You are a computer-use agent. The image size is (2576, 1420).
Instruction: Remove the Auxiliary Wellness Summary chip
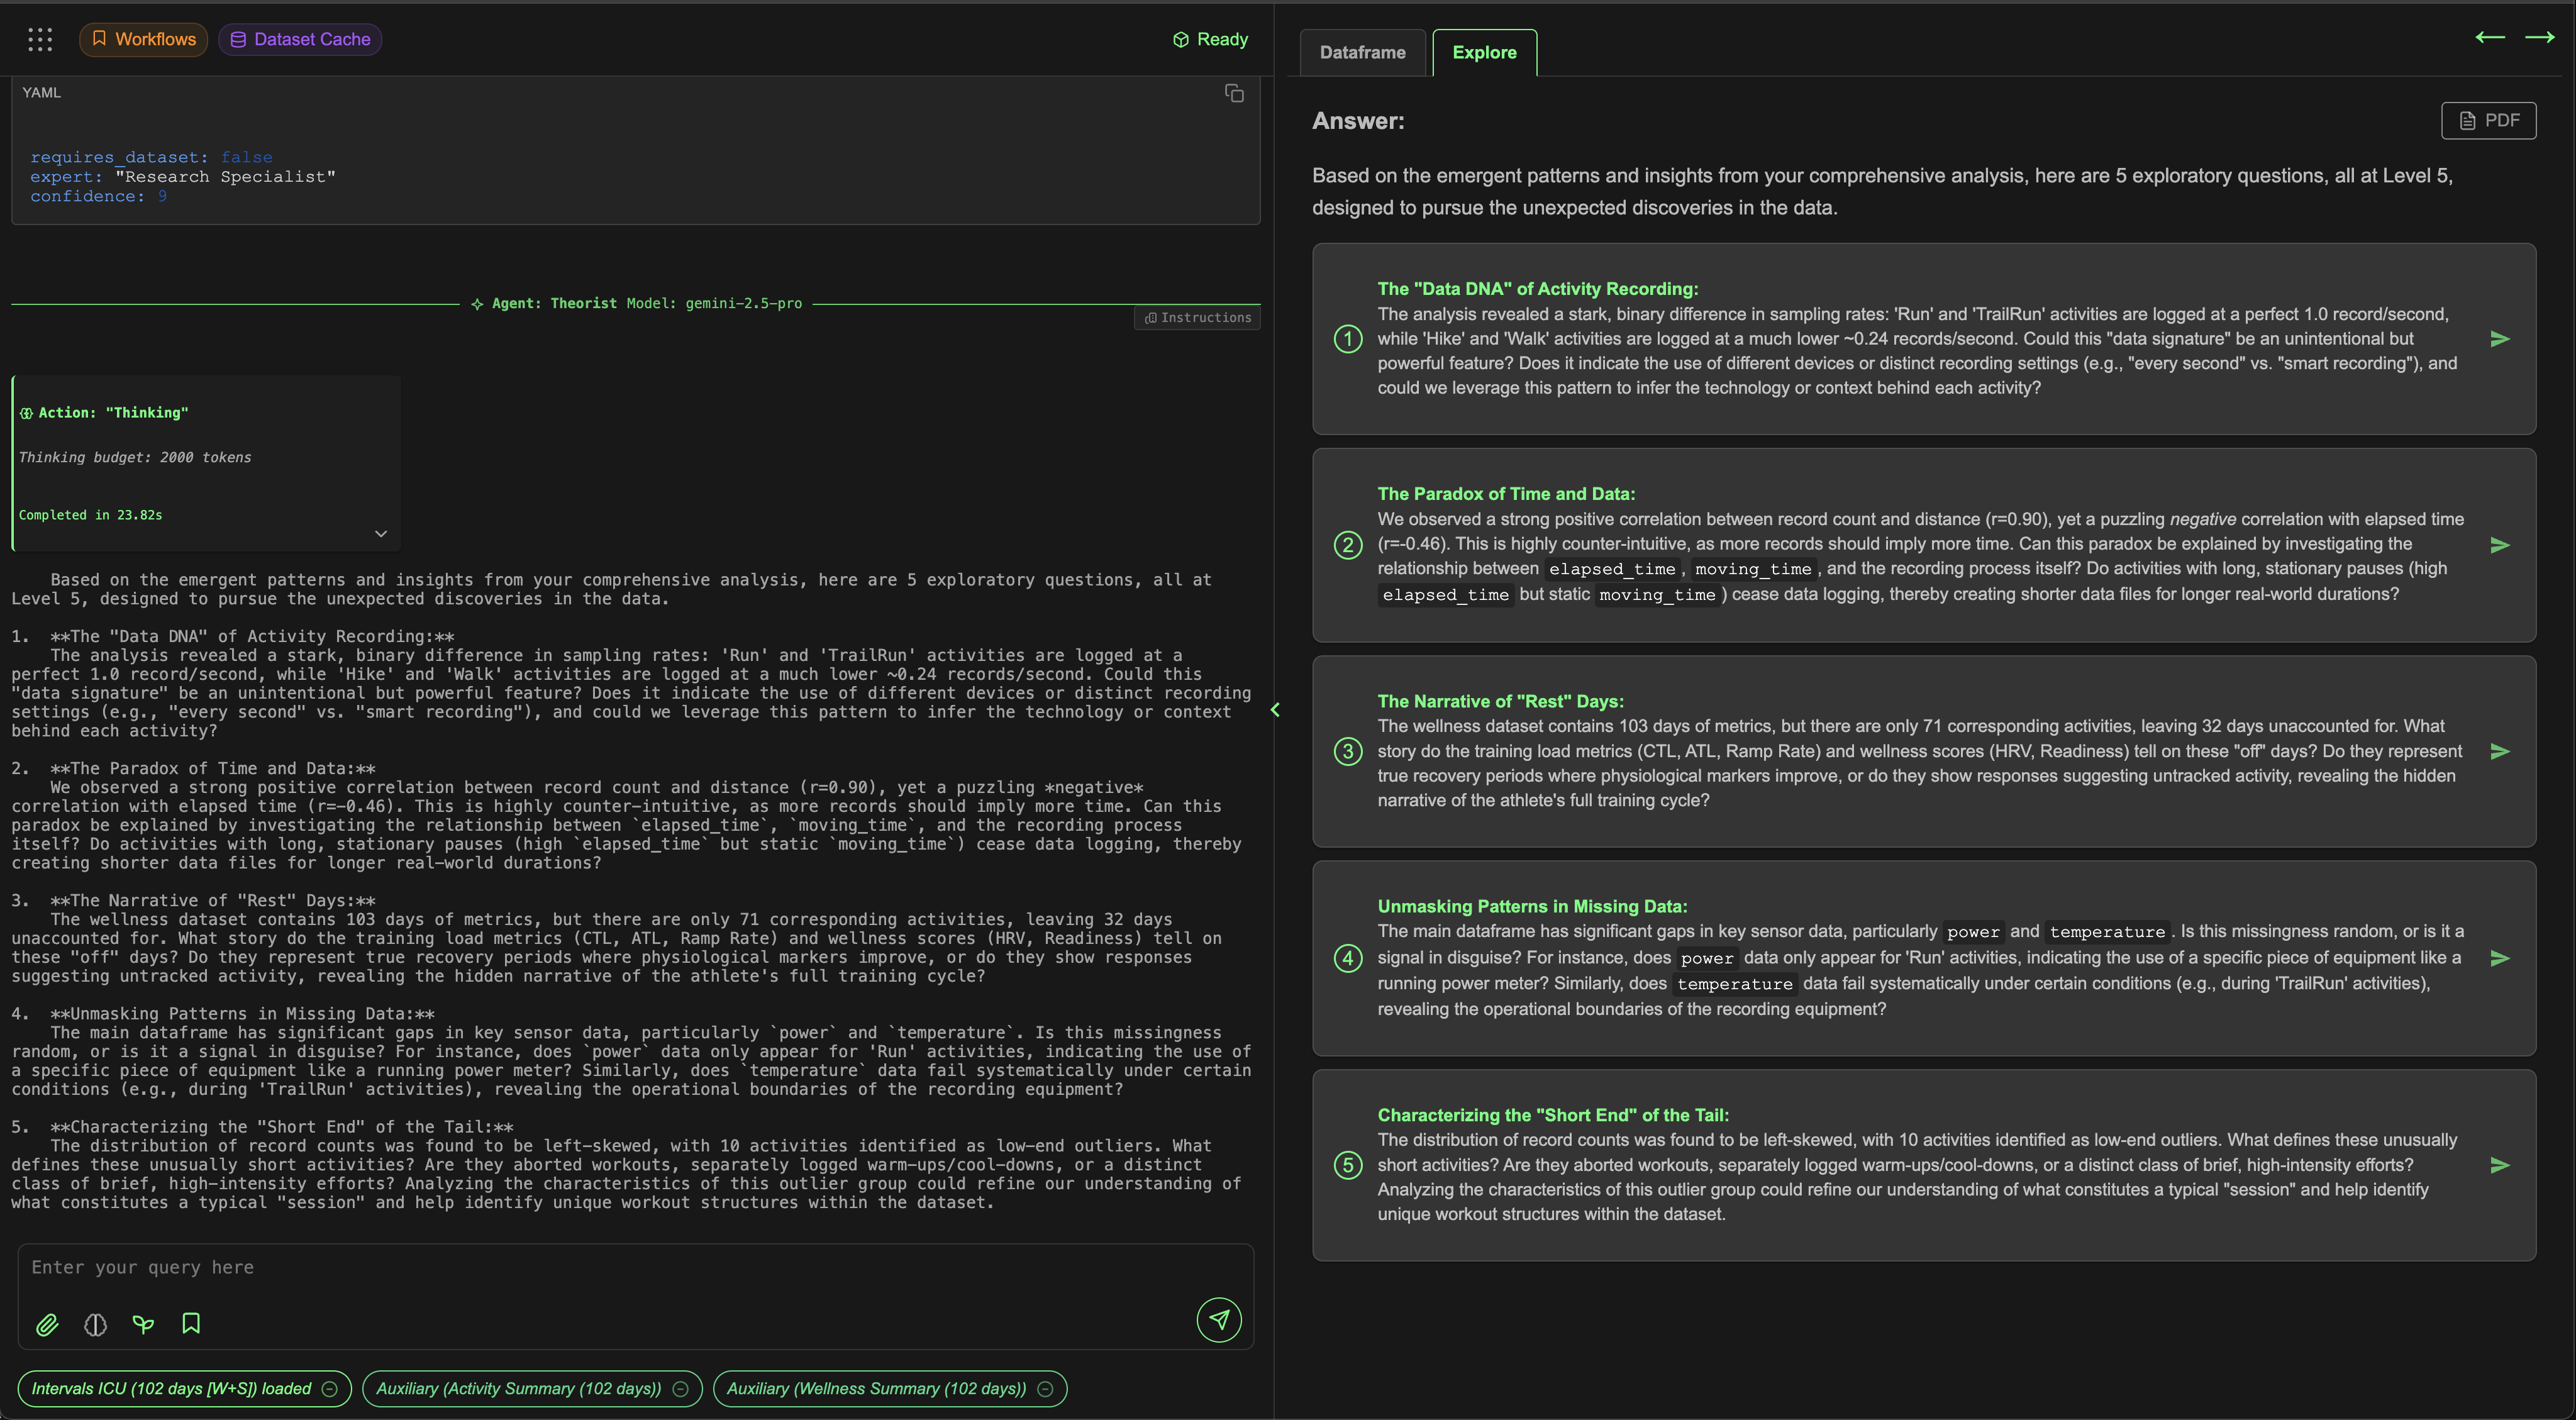[x=1045, y=1388]
